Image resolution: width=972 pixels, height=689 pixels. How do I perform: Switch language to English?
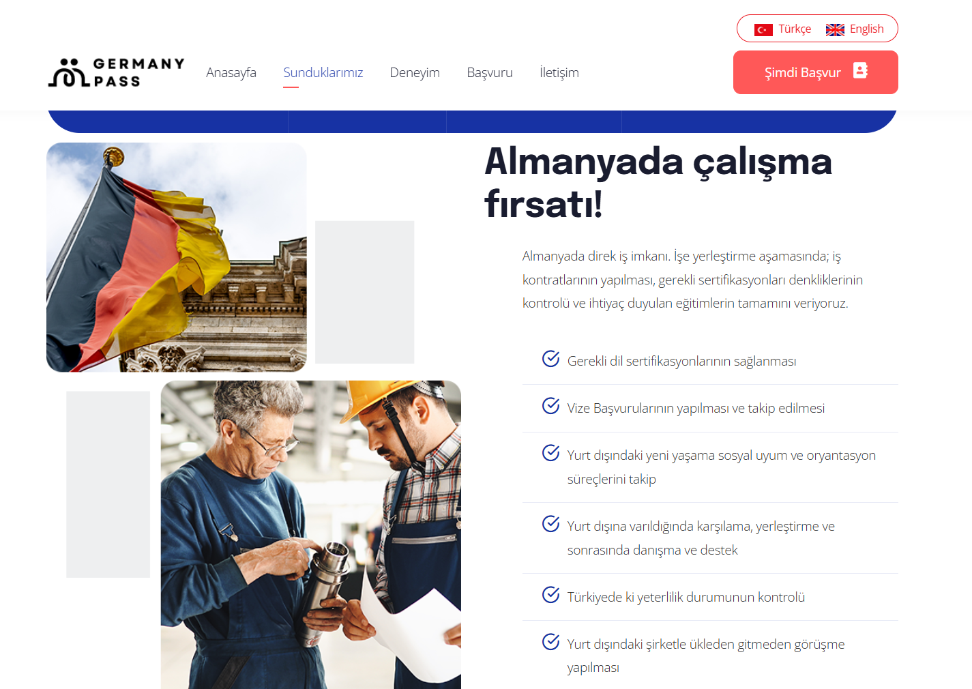pos(855,29)
